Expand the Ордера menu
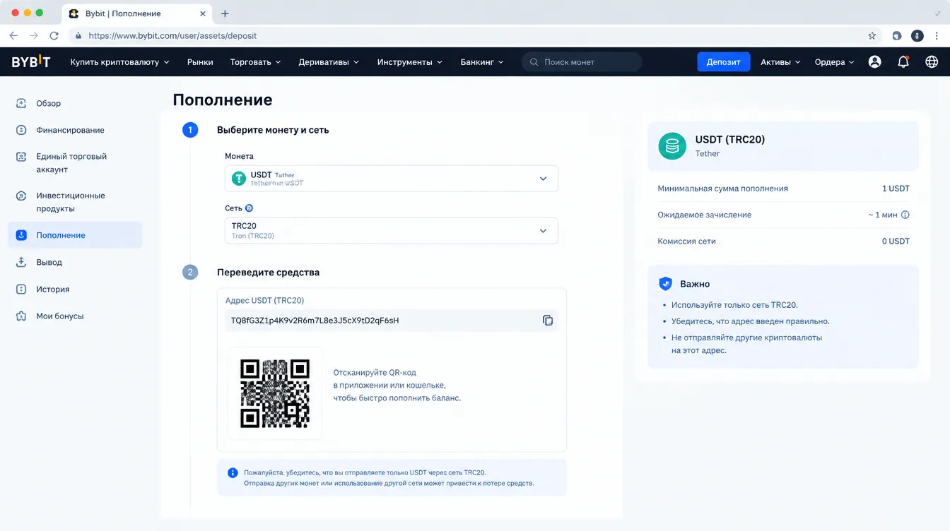The height and width of the screenshot is (531, 950). [835, 62]
